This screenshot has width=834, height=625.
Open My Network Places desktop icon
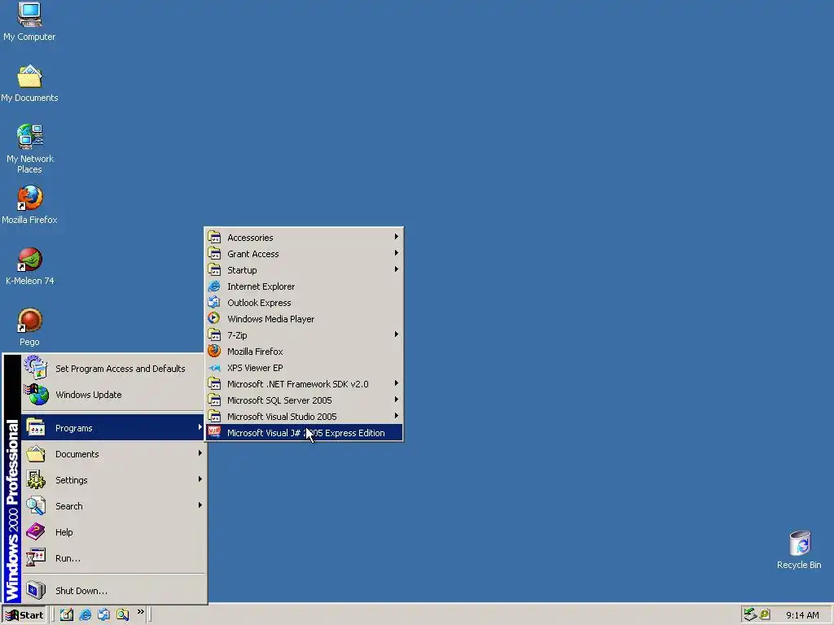click(29, 149)
